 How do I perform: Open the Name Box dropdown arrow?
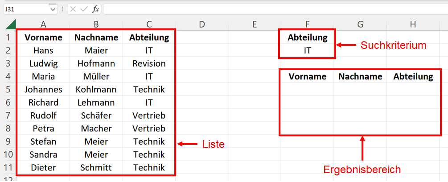tap(53, 9)
